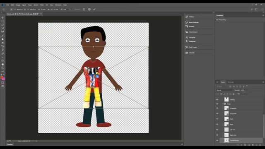Open the Window menu
This screenshot has width=265, height=149.
click(x=58, y=5)
